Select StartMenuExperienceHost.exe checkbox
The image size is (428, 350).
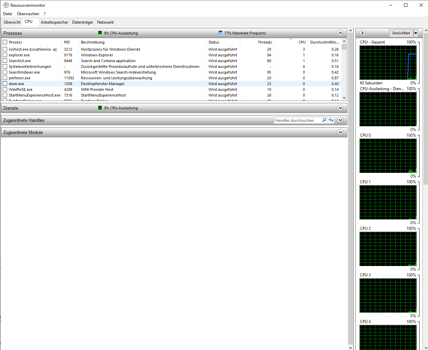(5, 95)
